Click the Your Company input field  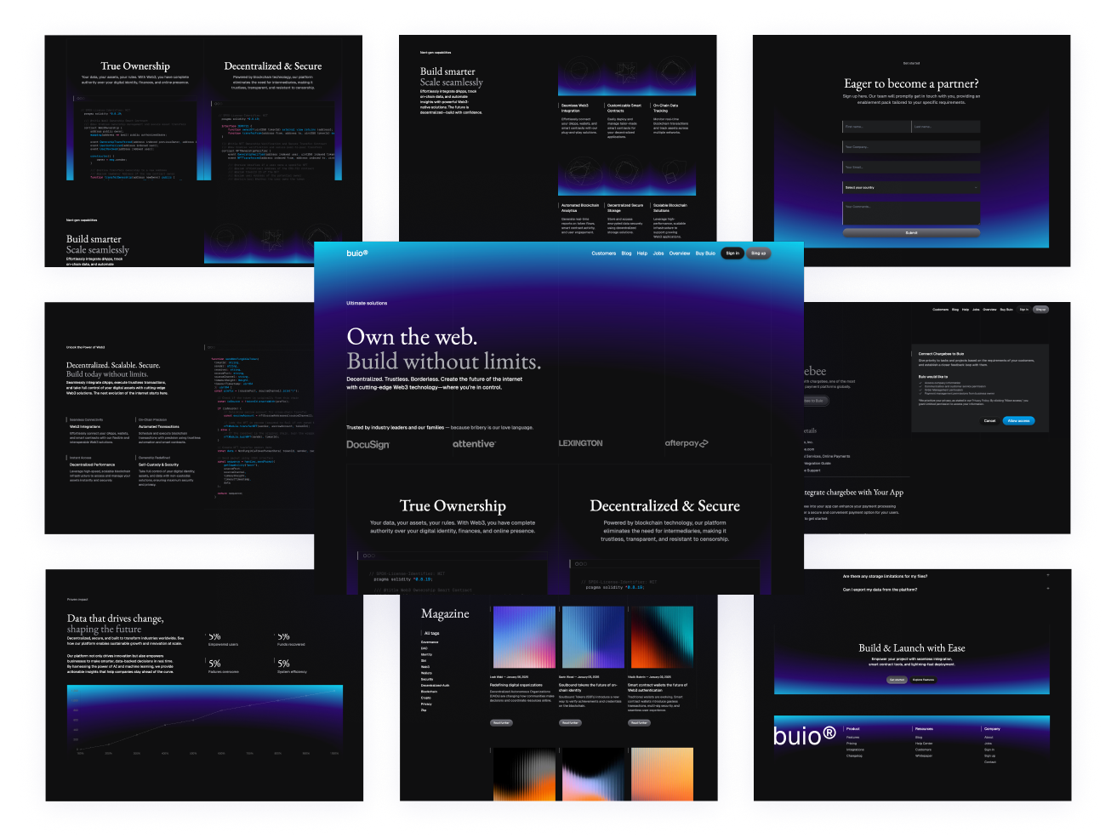pos(911,147)
